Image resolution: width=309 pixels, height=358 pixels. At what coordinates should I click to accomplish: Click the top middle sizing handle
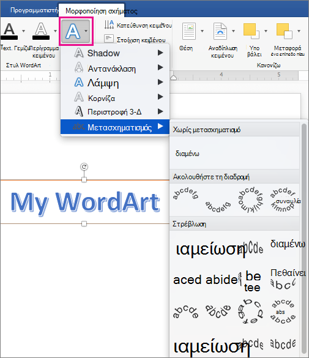[84, 180]
